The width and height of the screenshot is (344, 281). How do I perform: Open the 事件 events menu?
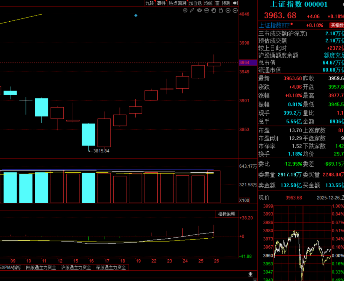[x=161, y=3]
